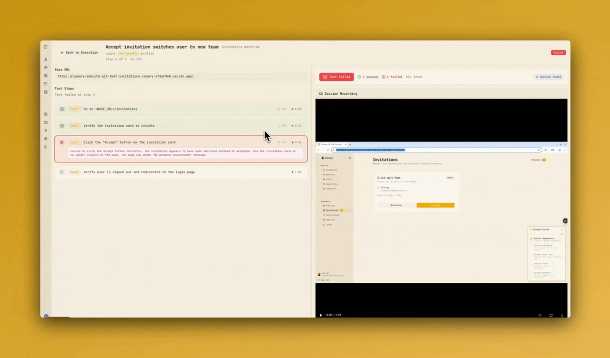
Task: Click the profile person icon in sidebar
Action: (46, 114)
